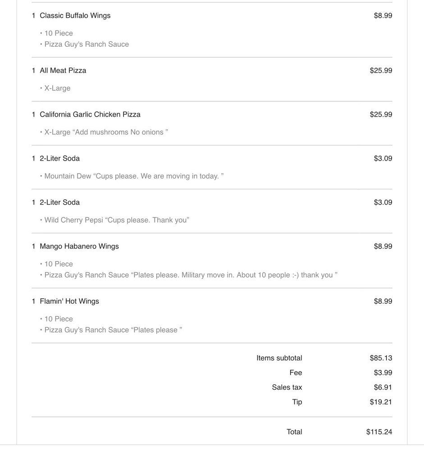Click the Classic Buffalo Wings item name
Screen dimensions: 424x450
[75, 16]
